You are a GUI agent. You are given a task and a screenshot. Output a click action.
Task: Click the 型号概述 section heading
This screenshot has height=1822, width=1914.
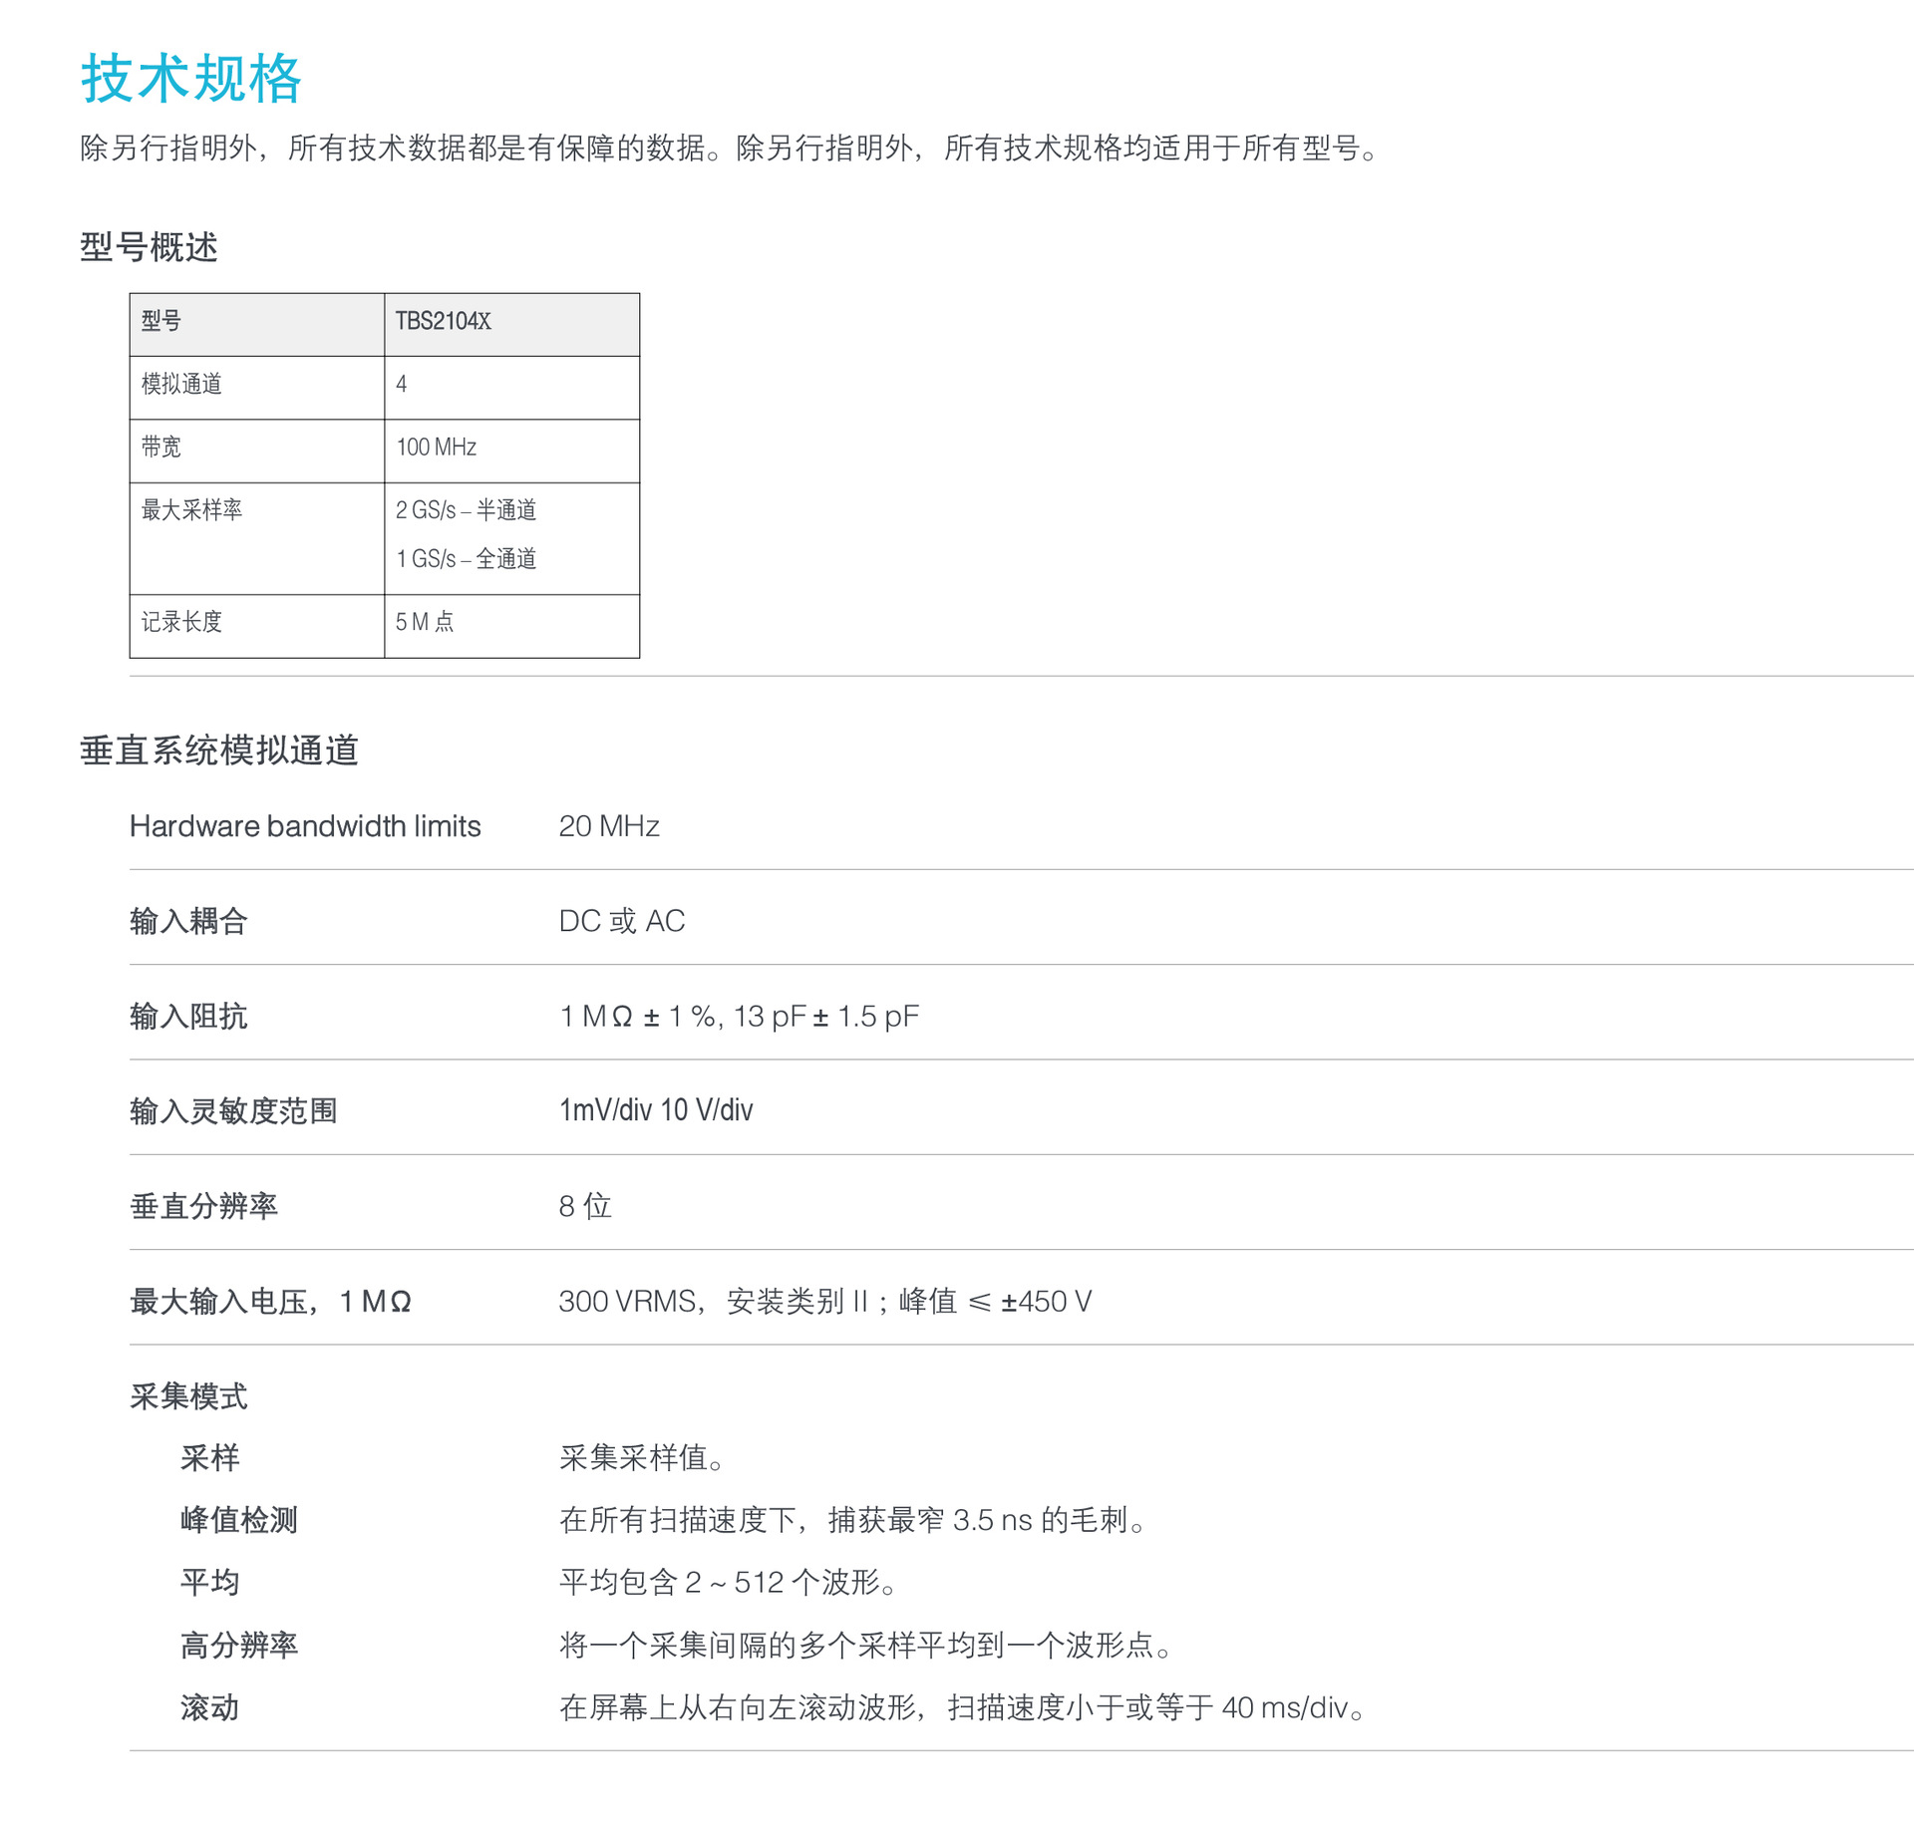(149, 247)
